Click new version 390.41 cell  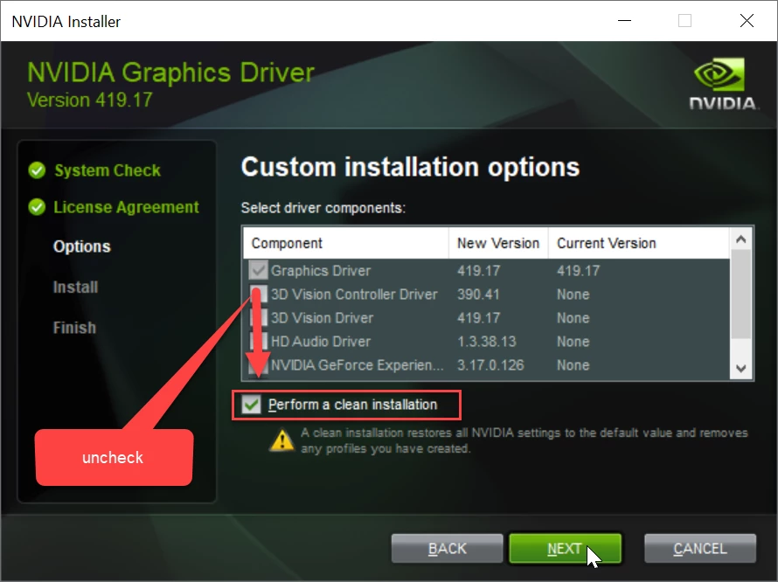(478, 294)
